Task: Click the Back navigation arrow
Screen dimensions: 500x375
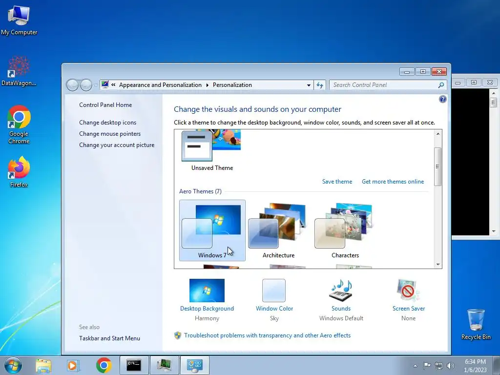Action: pos(72,85)
